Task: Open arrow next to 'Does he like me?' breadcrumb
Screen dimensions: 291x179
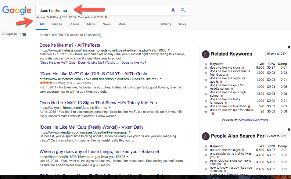Action: (x=161, y=79)
